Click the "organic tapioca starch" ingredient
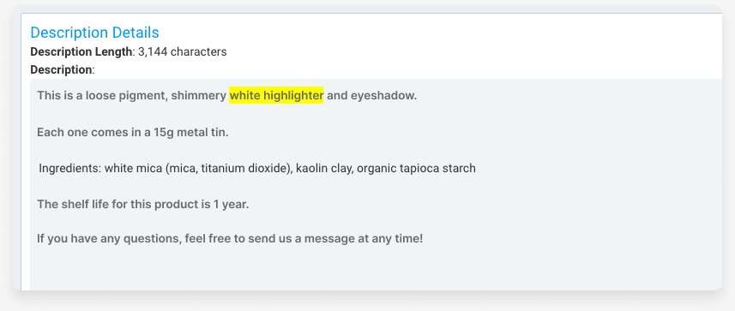The height and width of the screenshot is (311, 735). (416, 168)
